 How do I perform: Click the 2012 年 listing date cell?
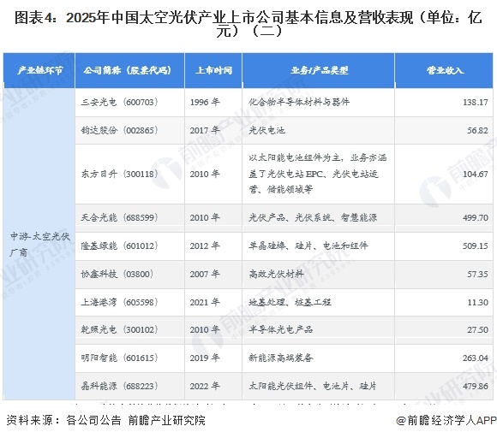pyautogui.click(x=213, y=246)
